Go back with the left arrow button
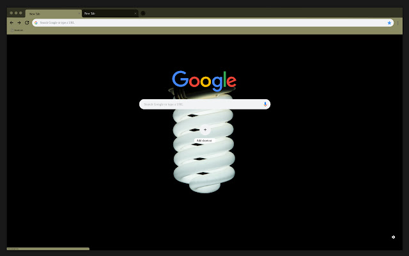 [12, 23]
